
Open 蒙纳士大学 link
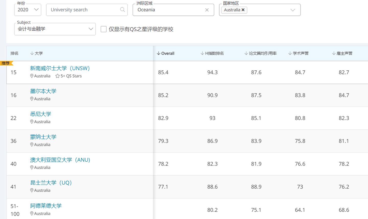coord(43,137)
